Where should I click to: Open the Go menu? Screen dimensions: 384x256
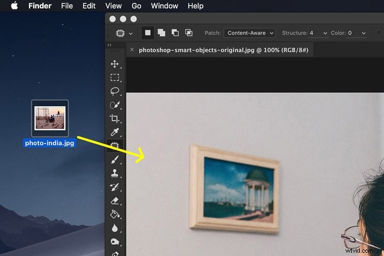pos(136,6)
